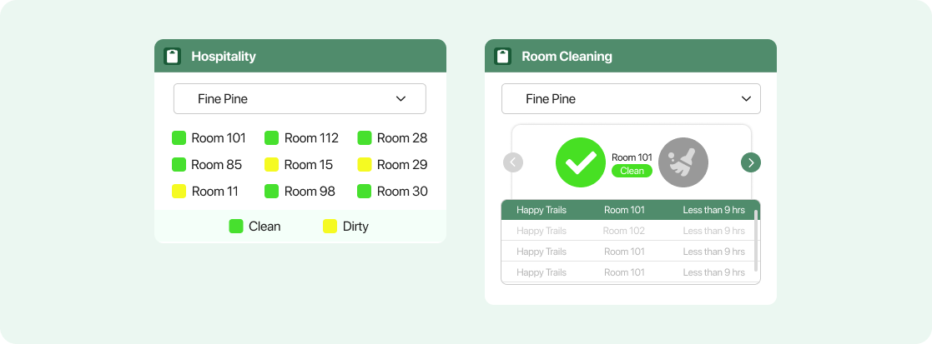Click the green checkmark clean status icon
Viewport: 932px width, 344px height.
point(581,162)
